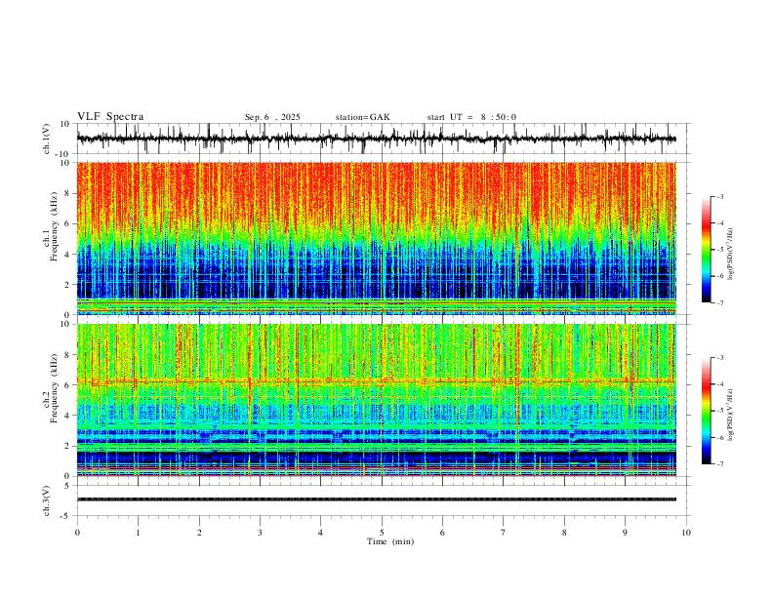Click the "4" tick on ch.1 frequency axis
This screenshot has width=773, height=597.
(68, 255)
